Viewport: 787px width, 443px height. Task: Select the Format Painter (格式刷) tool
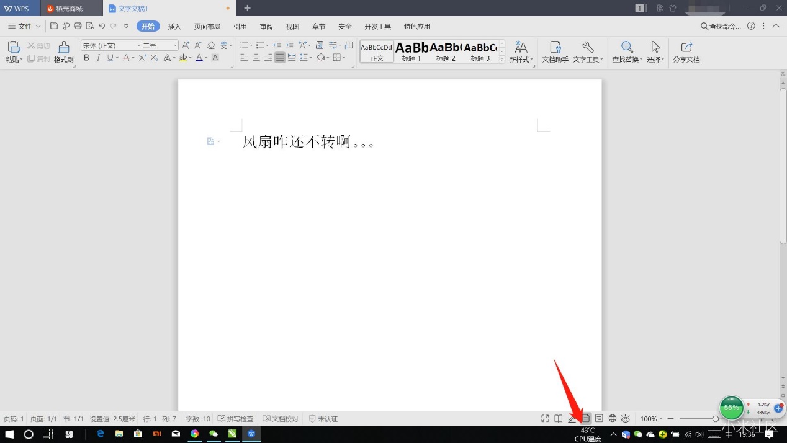[64, 52]
